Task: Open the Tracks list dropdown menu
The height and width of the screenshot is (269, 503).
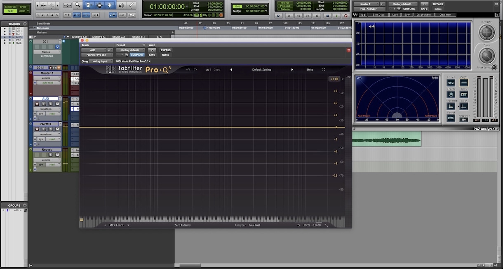Action: pos(25,24)
